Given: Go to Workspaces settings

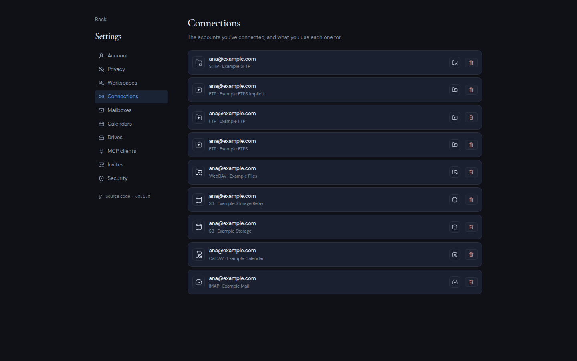Looking at the screenshot, I should 131,83.
